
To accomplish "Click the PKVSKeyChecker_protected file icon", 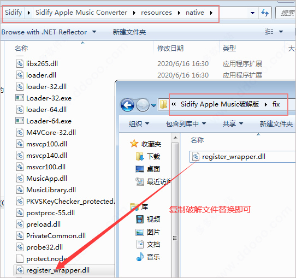I will (x=20, y=202).
